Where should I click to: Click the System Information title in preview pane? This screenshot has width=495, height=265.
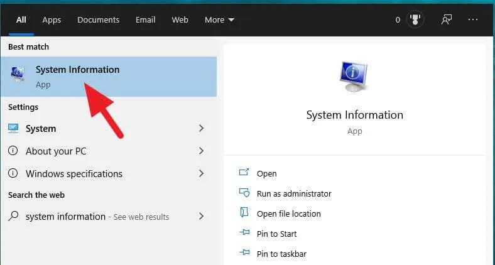point(354,115)
